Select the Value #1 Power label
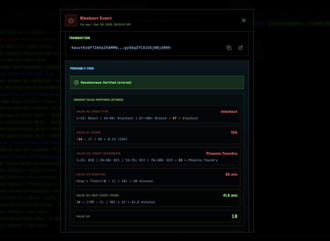The width and height of the screenshot is (330, 241). tap(89, 133)
